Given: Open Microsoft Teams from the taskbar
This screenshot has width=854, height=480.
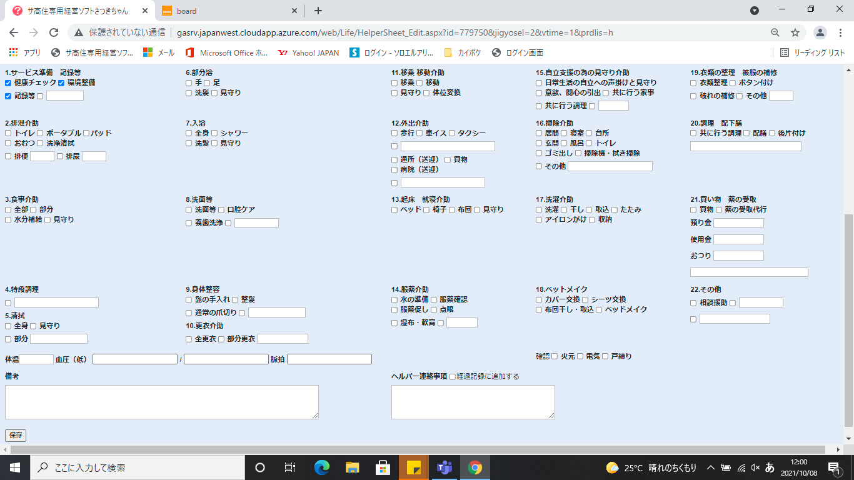Looking at the screenshot, I should point(445,467).
